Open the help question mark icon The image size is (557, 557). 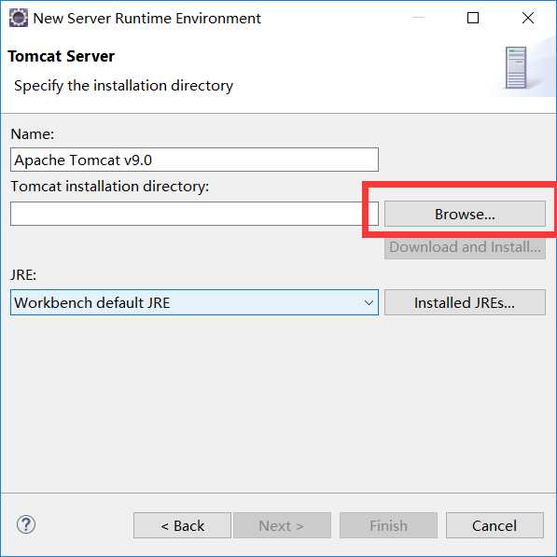[x=26, y=524]
